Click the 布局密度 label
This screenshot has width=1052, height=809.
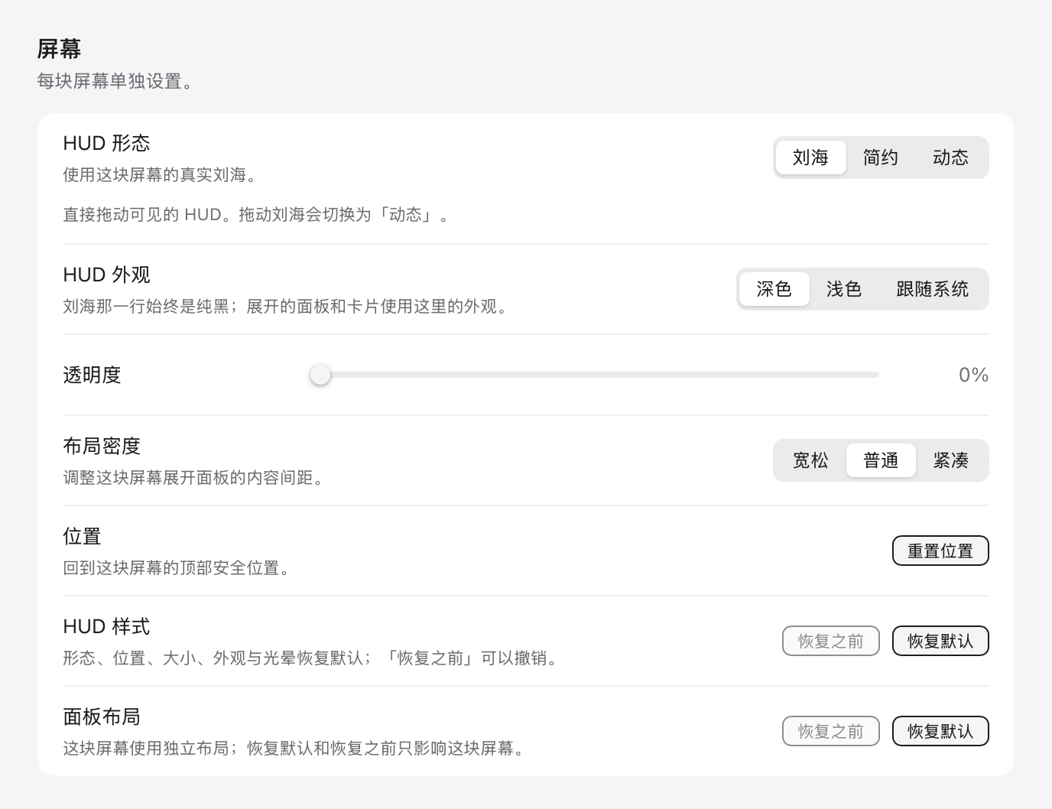click(102, 446)
